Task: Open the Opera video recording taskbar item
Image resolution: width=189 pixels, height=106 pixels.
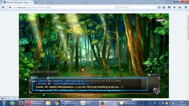Action: (x=35, y=103)
